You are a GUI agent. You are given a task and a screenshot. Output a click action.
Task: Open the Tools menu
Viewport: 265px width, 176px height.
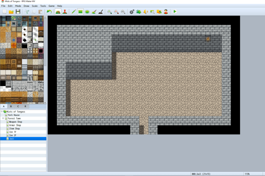(x=43, y=6)
